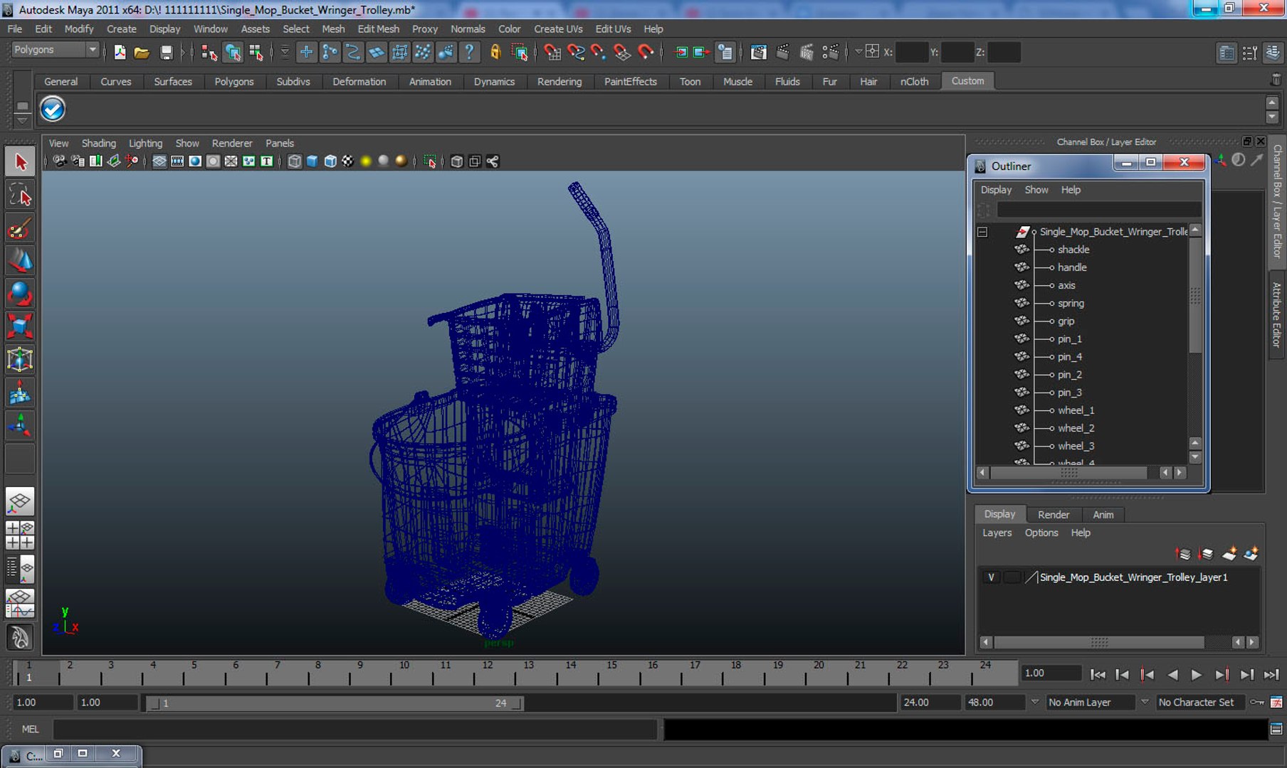The image size is (1287, 768).
Task: Switch to four view layout
Action: click(20, 535)
